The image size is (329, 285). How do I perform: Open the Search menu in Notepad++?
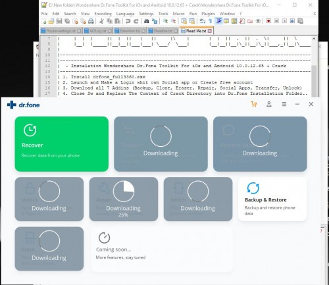pyautogui.click(x=70, y=14)
